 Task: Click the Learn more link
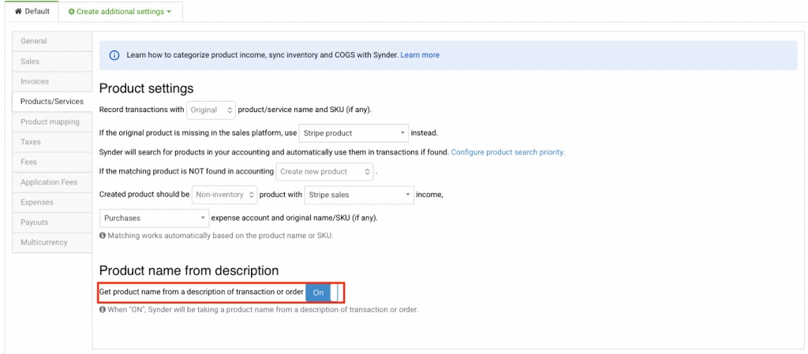420,55
